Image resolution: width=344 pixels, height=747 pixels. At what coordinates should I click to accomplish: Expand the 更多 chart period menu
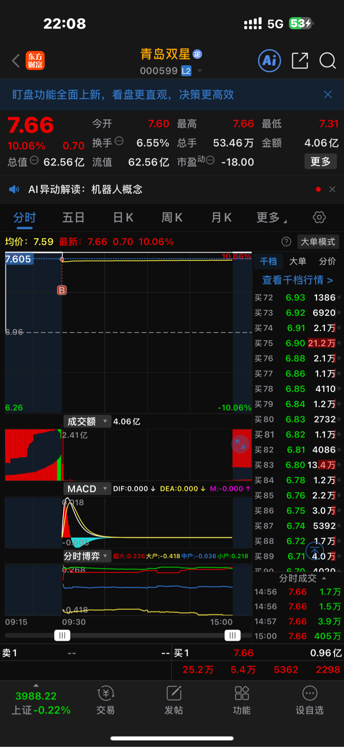tap(271, 218)
